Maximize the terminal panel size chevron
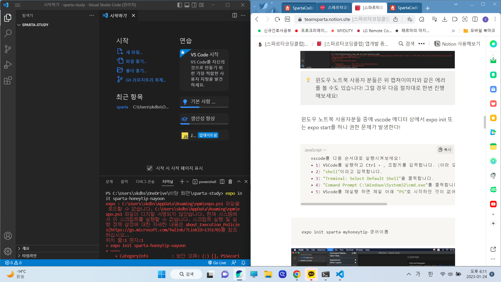The width and height of the screenshot is (501, 282). pos(239,181)
